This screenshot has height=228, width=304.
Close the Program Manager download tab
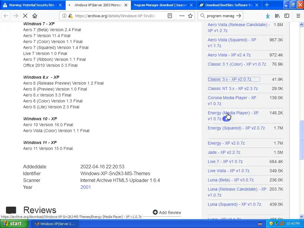191,5
